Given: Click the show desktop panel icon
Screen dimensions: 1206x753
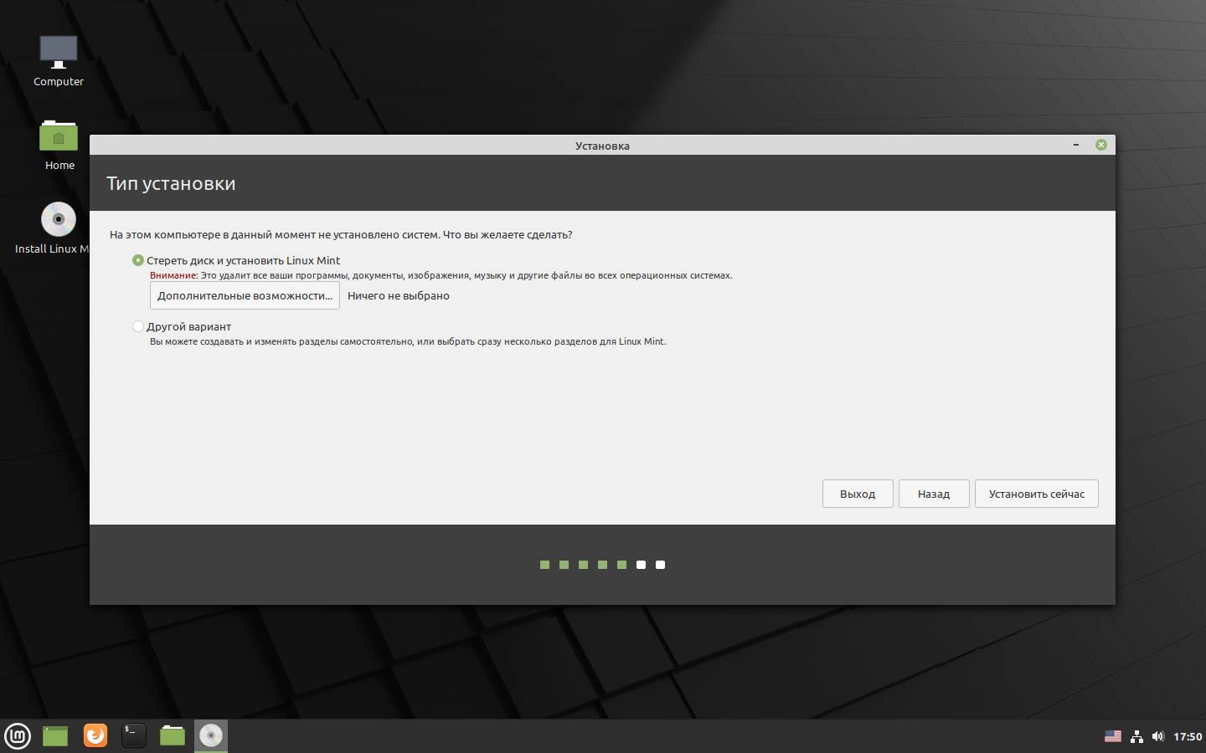Looking at the screenshot, I should 55,736.
